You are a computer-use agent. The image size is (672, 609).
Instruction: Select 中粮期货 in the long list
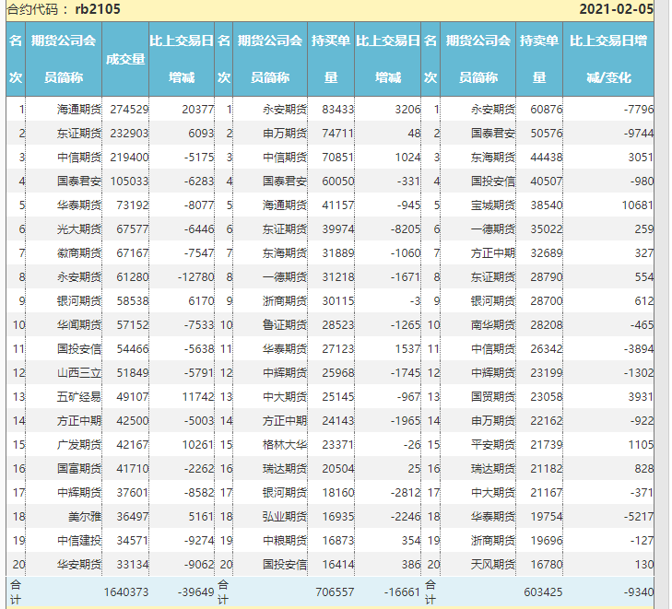[x=285, y=541]
